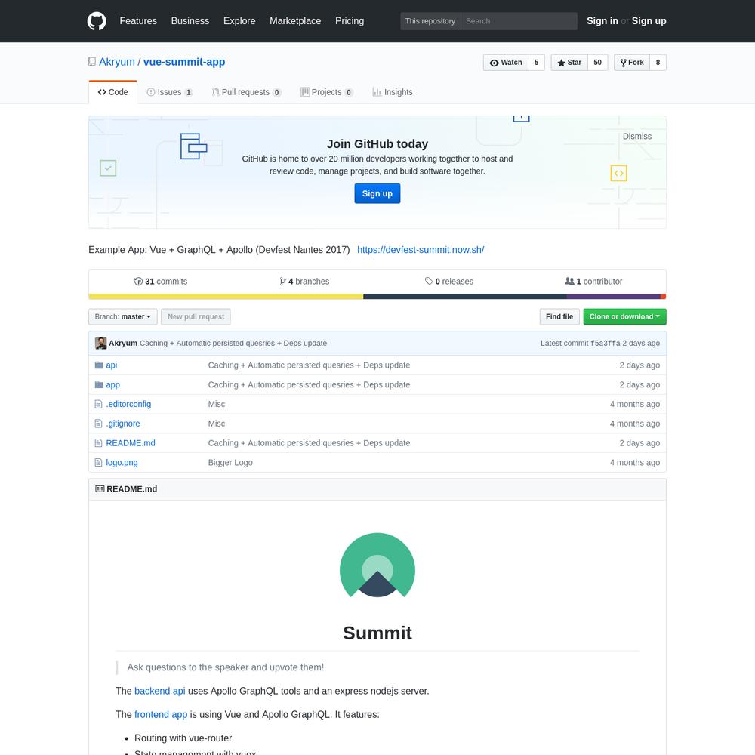Open the README.md file link in list

tap(131, 443)
